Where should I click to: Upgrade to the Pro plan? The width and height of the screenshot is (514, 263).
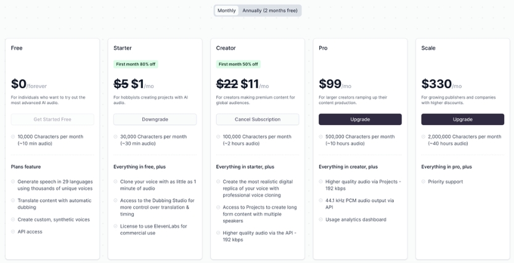pyautogui.click(x=361, y=119)
